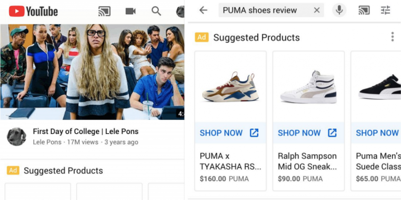Click SHOP NOW under PUMA x TYAKASHA shoe
Screen dimensions: 401x200
point(230,133)
